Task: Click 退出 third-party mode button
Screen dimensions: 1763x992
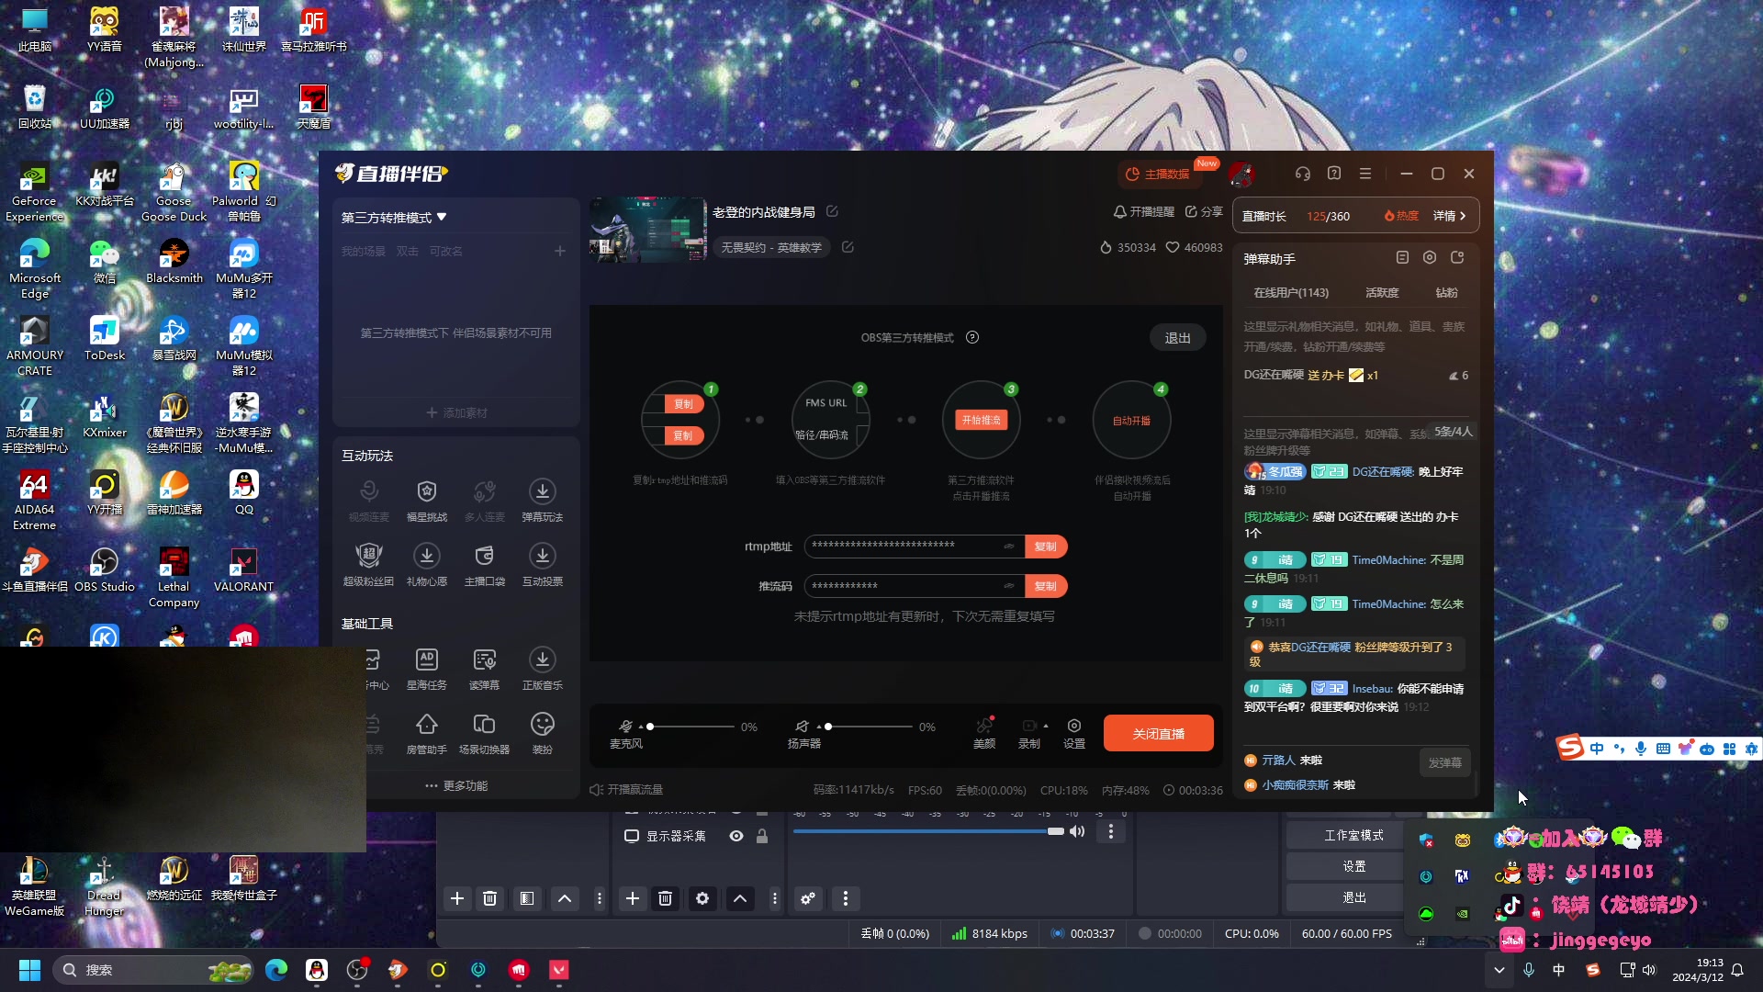Action: coord(1178,338)
